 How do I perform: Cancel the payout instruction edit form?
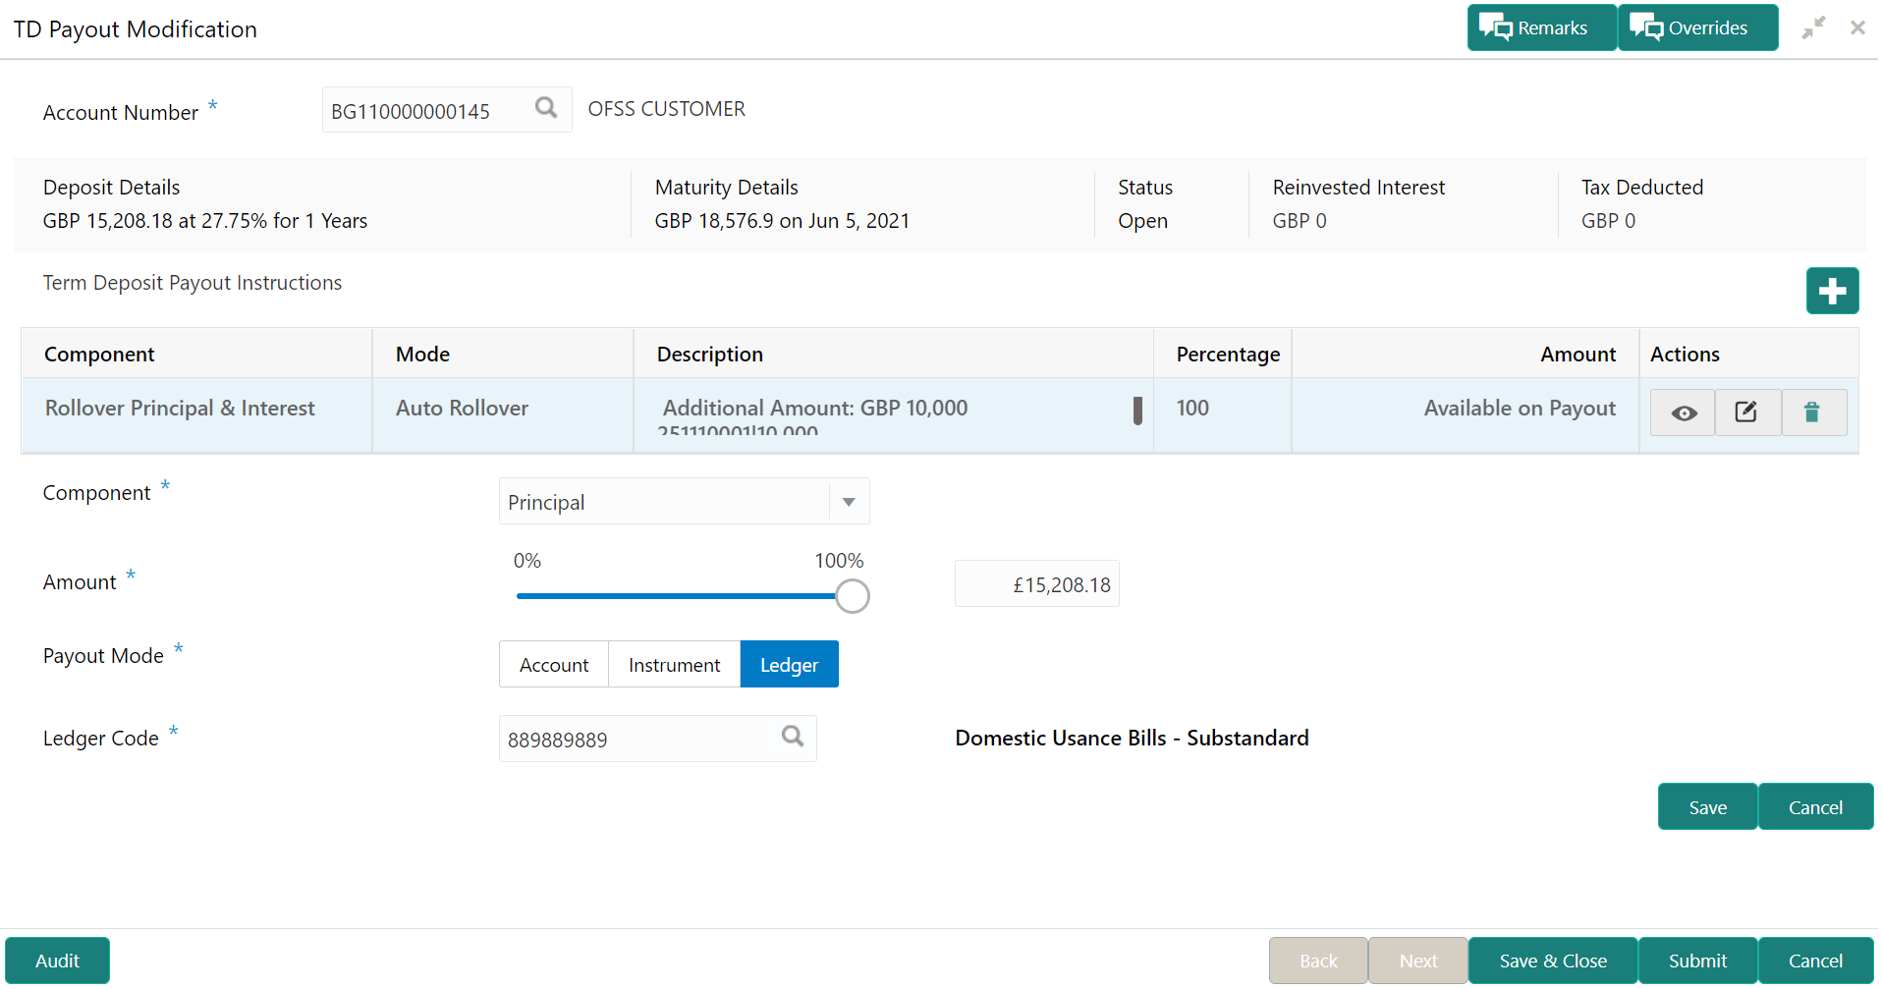(x=1815, y=807)
